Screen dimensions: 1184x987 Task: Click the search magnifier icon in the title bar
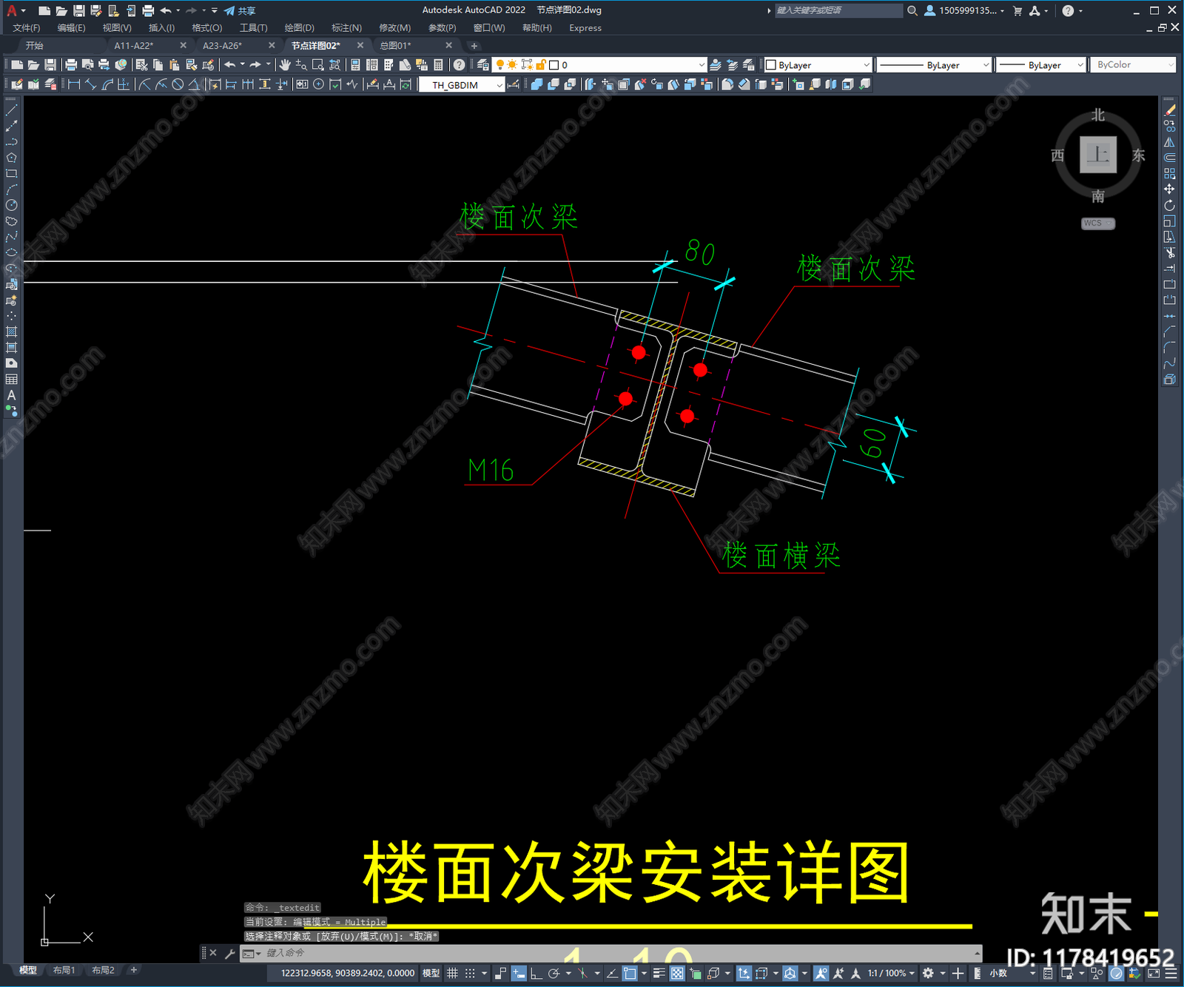pos(912,10)
